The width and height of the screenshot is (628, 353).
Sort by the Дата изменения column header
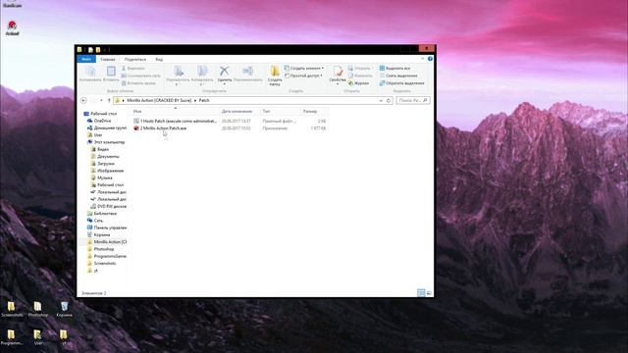pos(239,111)
